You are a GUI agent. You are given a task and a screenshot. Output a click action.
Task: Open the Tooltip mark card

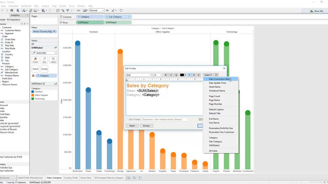[44, 69]
